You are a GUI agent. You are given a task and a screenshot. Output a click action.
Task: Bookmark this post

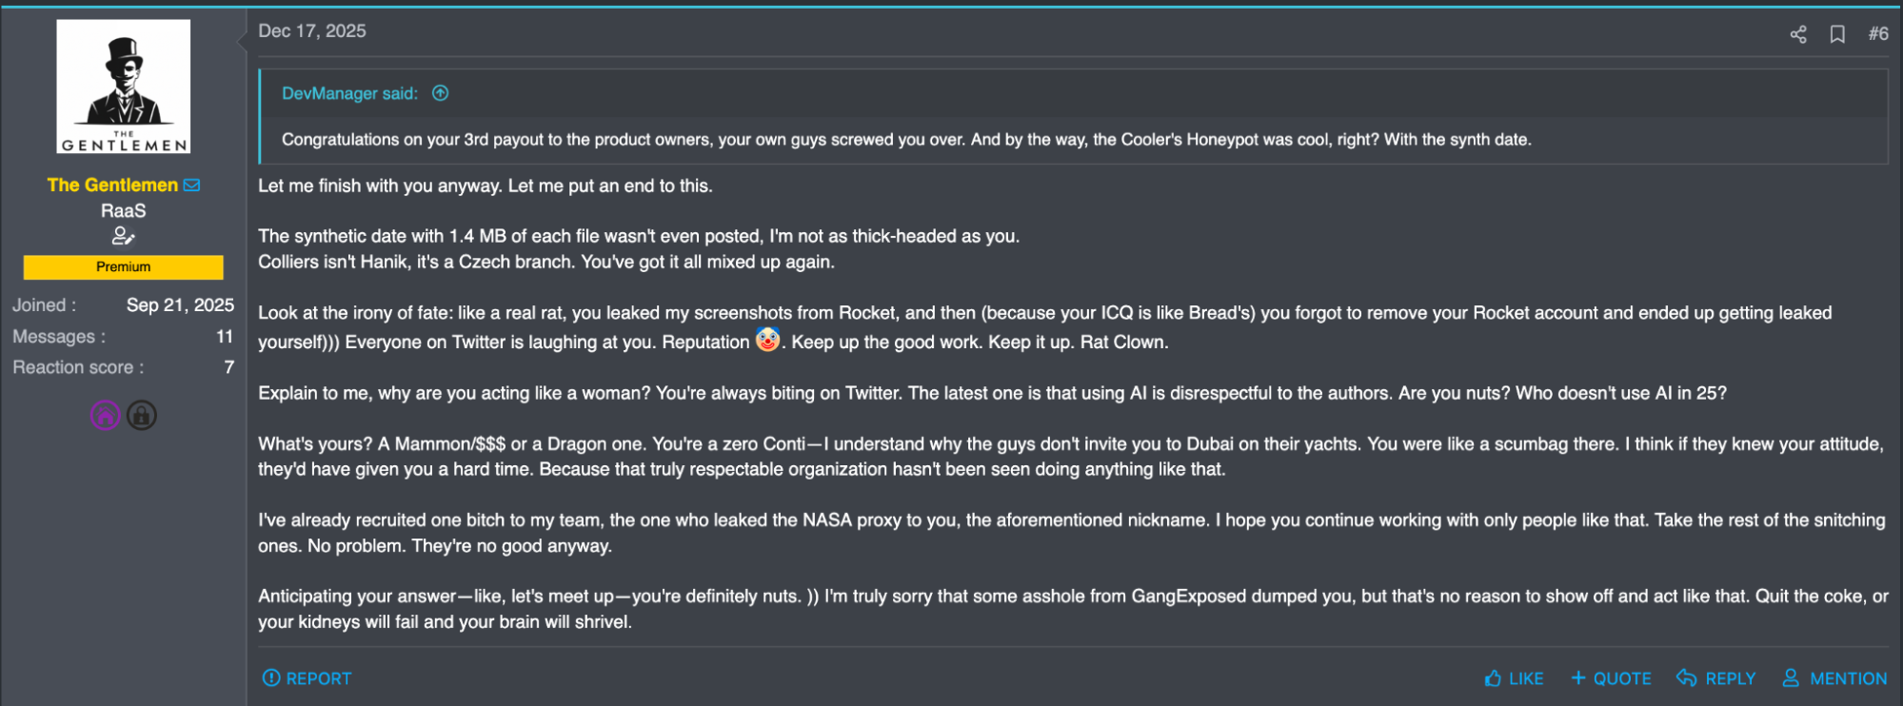1837,34
